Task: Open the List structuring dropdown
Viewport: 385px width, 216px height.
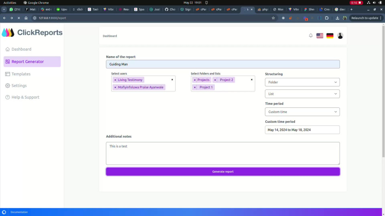Action: pos(302,94)
